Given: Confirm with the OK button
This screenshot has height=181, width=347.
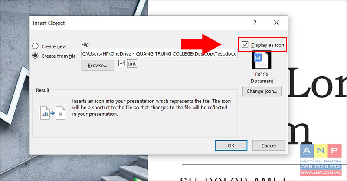Looking at the screenshot, I should point(231,145).
